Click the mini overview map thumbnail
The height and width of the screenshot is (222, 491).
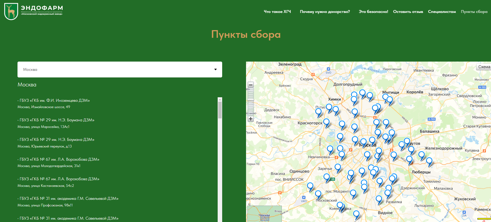pyautogui.click(x=264, y=214)
